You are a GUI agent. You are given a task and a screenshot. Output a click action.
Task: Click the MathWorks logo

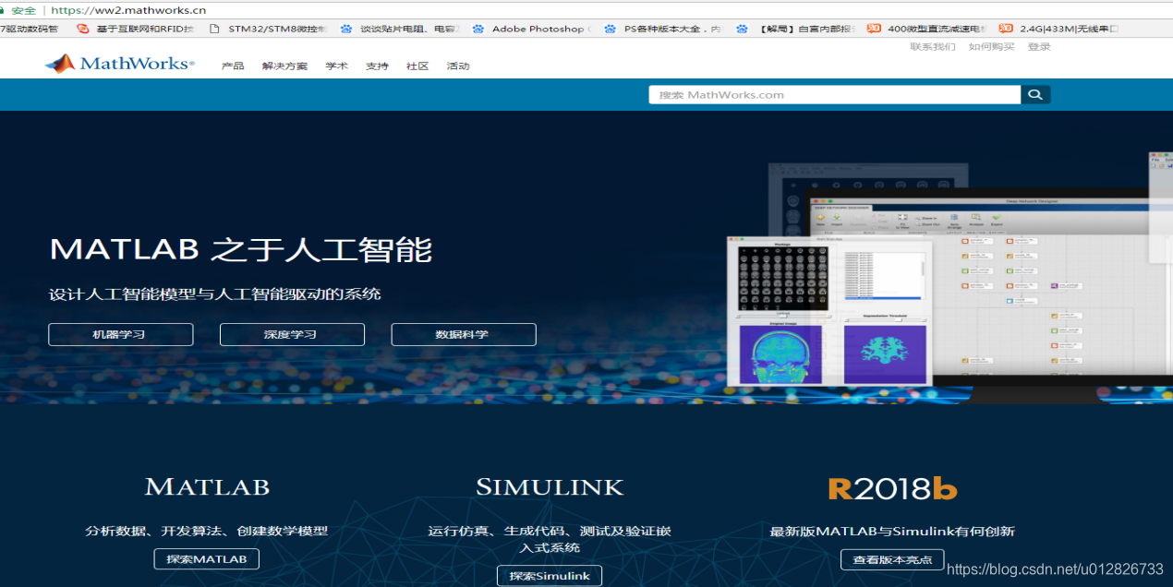(x=119, y=64)
